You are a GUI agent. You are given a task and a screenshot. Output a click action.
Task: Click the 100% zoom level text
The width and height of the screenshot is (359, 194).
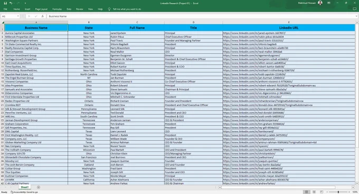pyautogui.click(x=355, y=192)
